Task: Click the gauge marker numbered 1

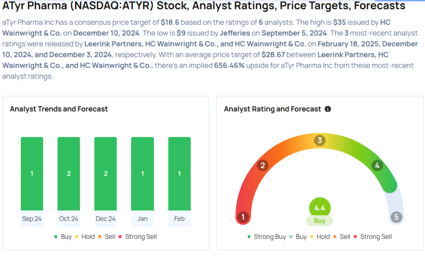Action: tap(243, 217)
